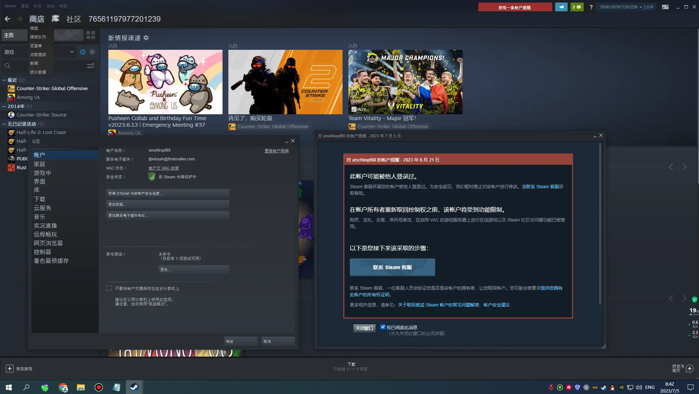This screenshot has width=699, height=394.
Task: Open the 帮助 menu
Action: [63, 6]
